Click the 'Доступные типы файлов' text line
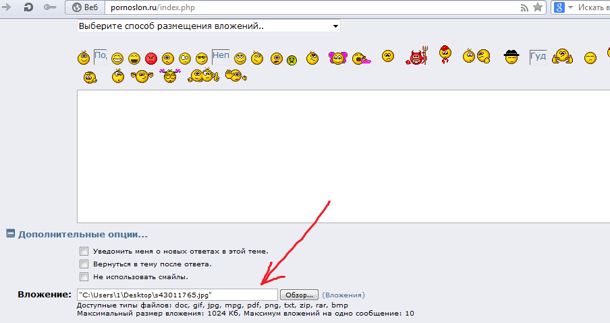610x323 pixels. pos(213,305)
